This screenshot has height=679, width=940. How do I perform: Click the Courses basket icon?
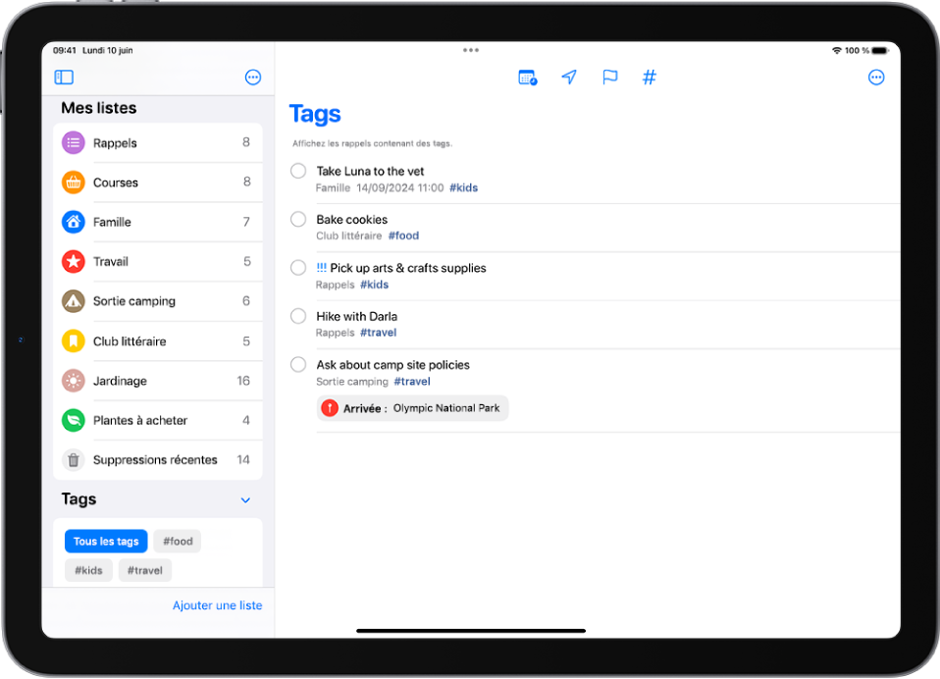73,182
